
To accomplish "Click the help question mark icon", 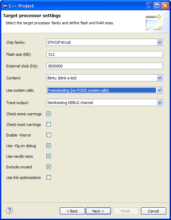I will coord(10,210).
